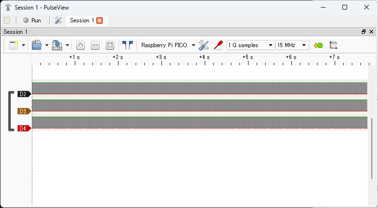
Task: Switch to the Session 1 tab
Action: (81, 20)
